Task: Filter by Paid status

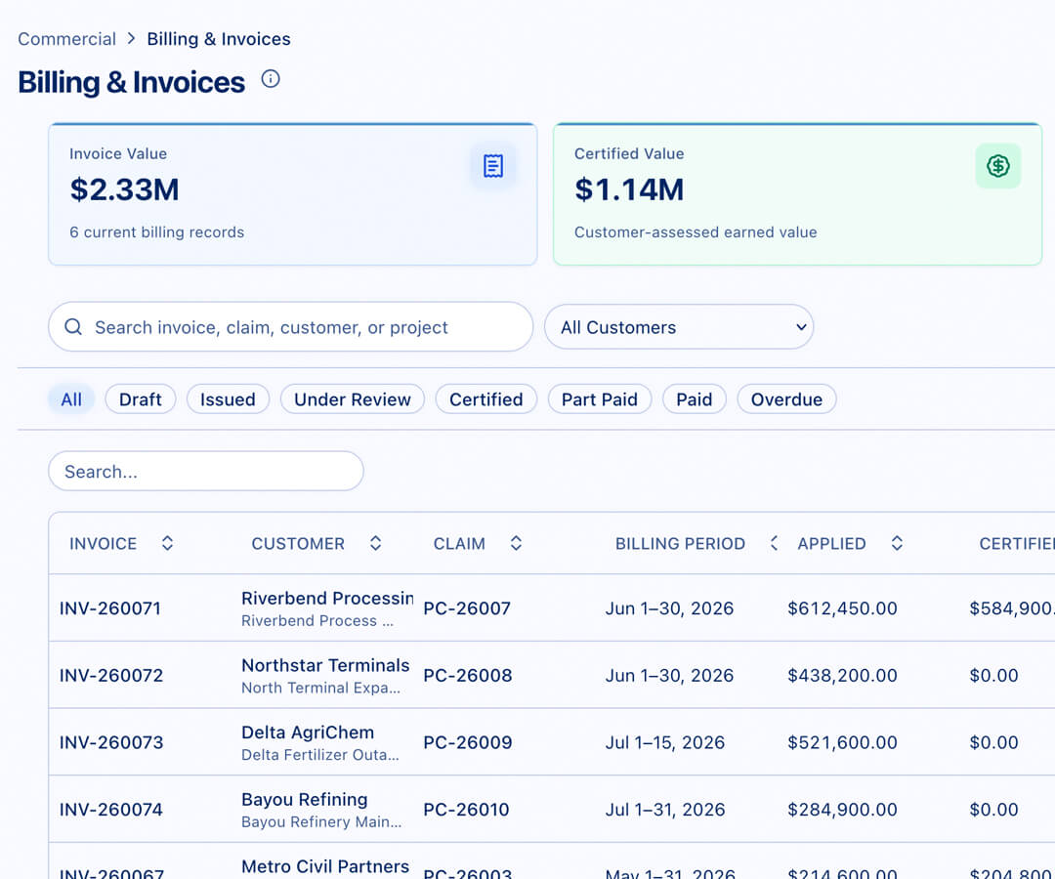Action: pos(695,399)
